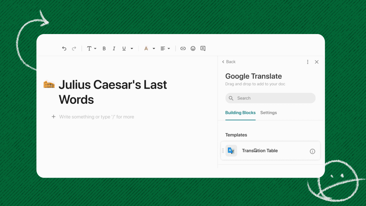The width and height of the screenshot is (366, 206).
Task: Click the 'Write something' placeholder line
Action: (x=97, y=117)
